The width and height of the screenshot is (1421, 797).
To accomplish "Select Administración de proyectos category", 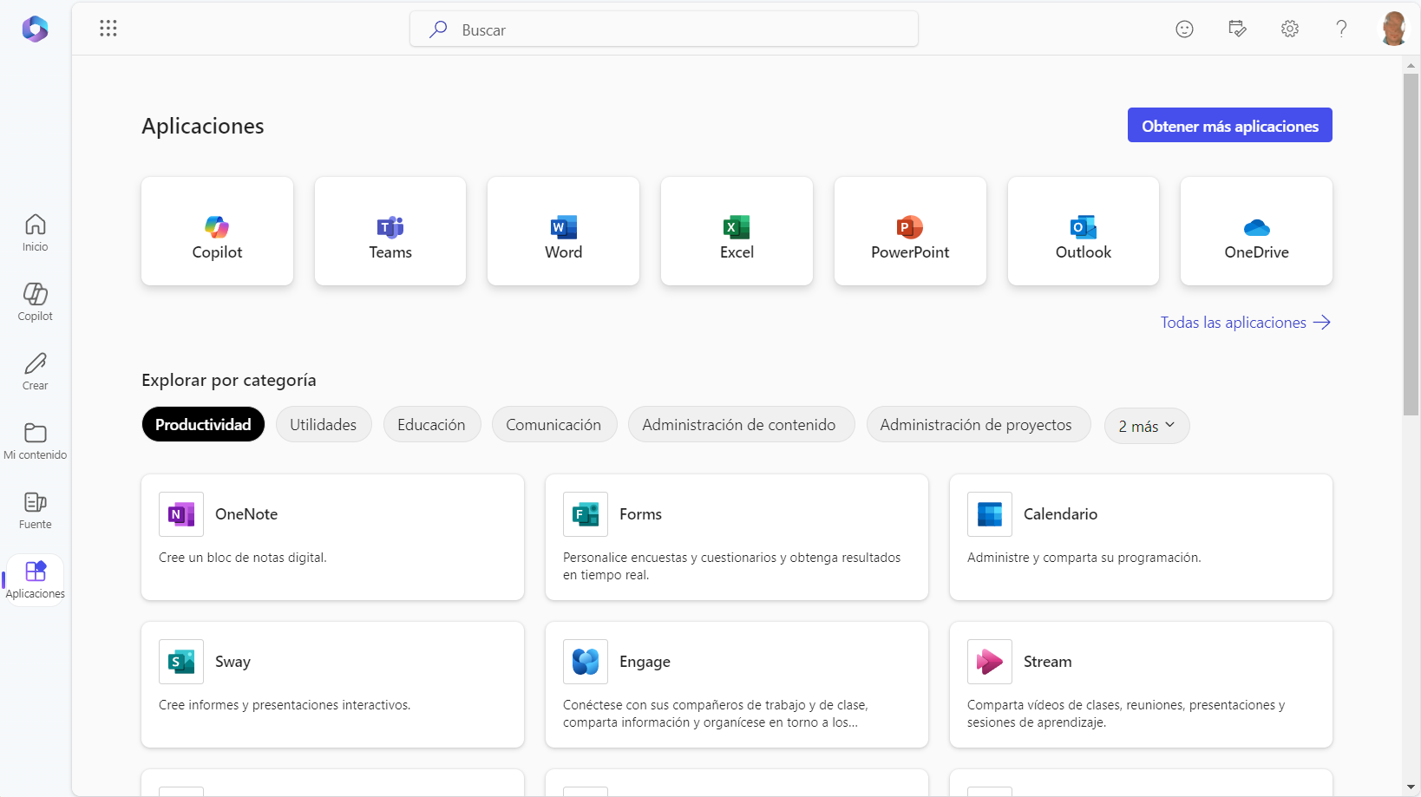I will 977,424.
